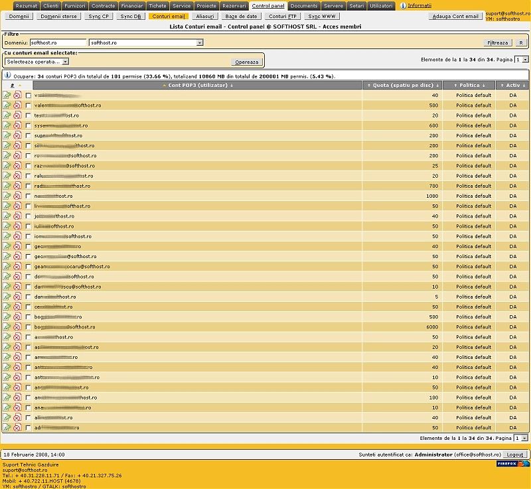
Task: Open the Domenii submenu
Action: (x=19, y=16)
